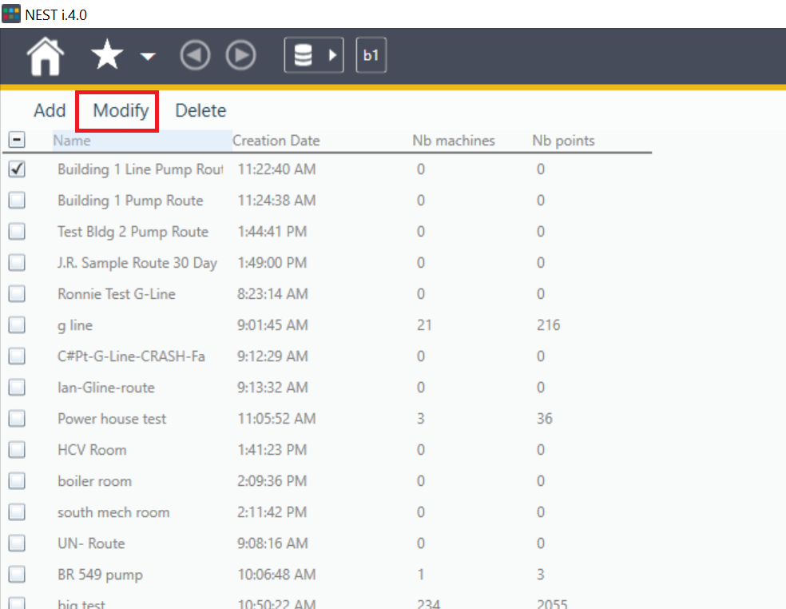Click the 11:24:38 AM creation time

tap(276, 200)
